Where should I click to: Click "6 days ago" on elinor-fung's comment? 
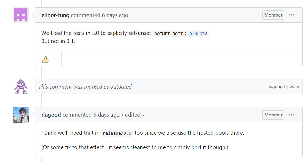tap(115, 15)
